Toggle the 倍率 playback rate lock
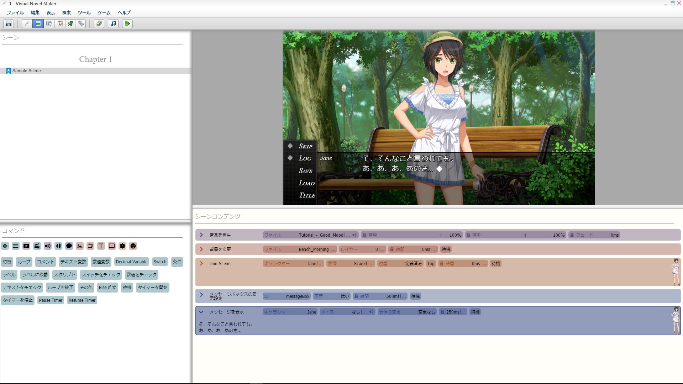 coord(468,235)
